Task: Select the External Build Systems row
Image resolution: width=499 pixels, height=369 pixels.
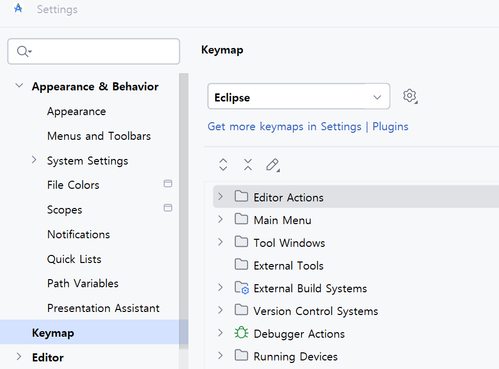Action: (x=356, y=288)
